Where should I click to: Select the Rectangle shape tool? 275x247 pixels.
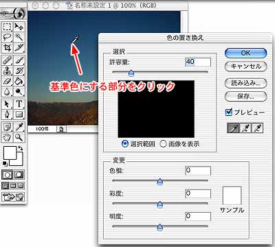19,115
